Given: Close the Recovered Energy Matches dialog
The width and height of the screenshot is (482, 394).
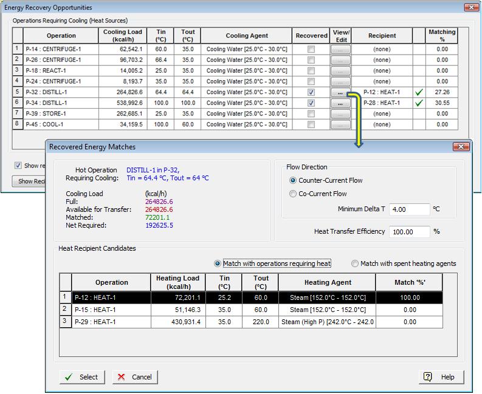Looking at the screenshot, I should pyautogui.click(x=461, y=147).
